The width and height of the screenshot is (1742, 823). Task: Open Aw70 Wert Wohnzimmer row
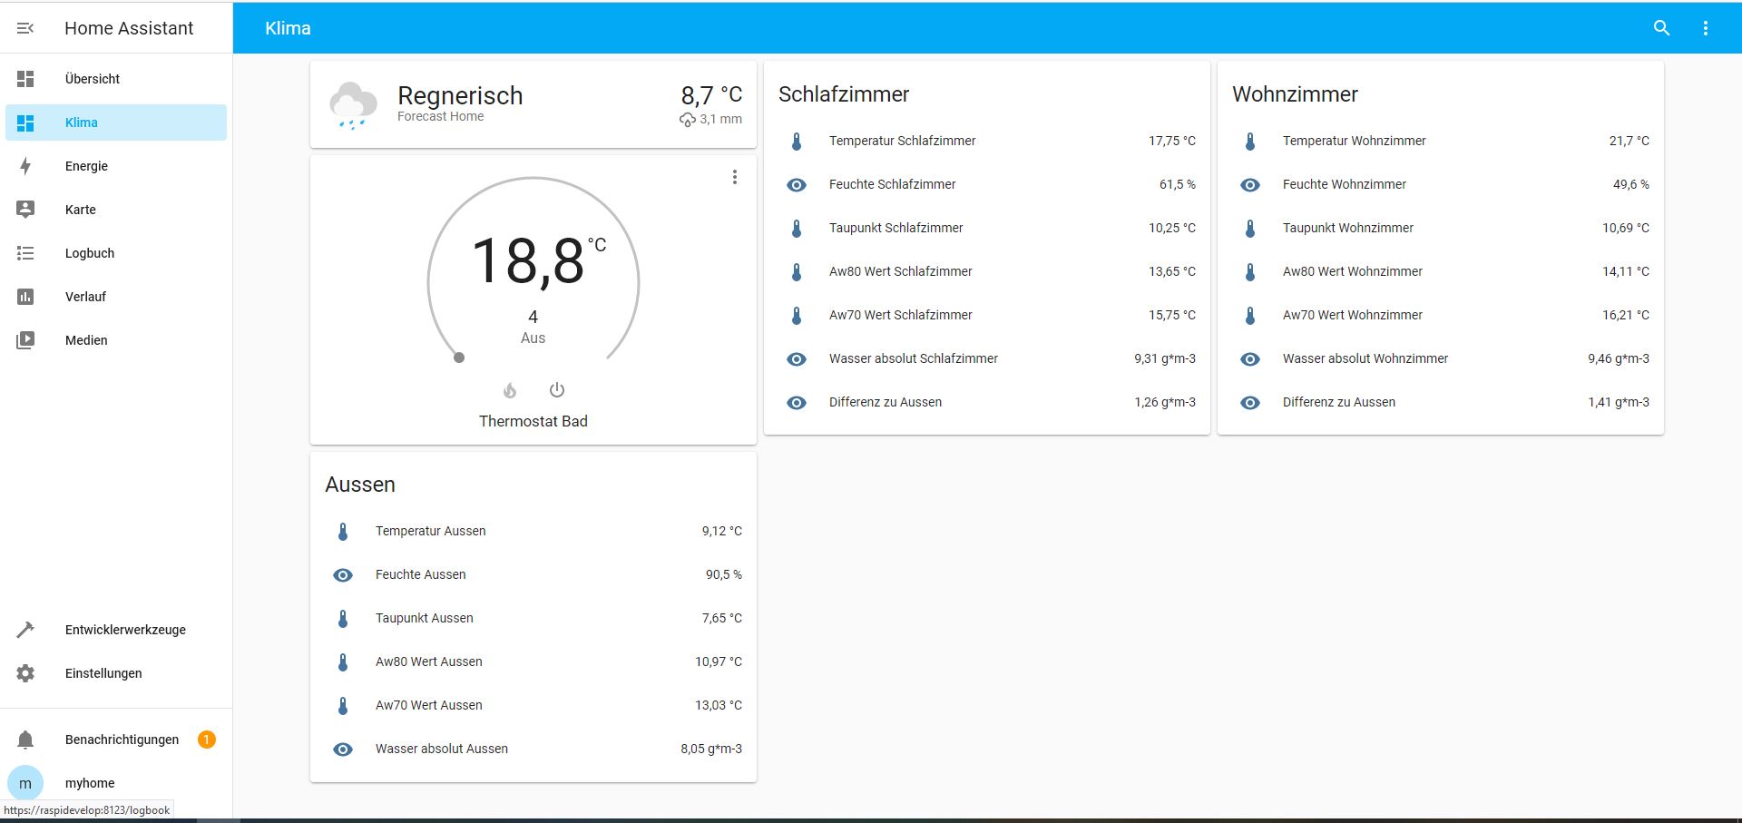click(x=1441, y=315)
